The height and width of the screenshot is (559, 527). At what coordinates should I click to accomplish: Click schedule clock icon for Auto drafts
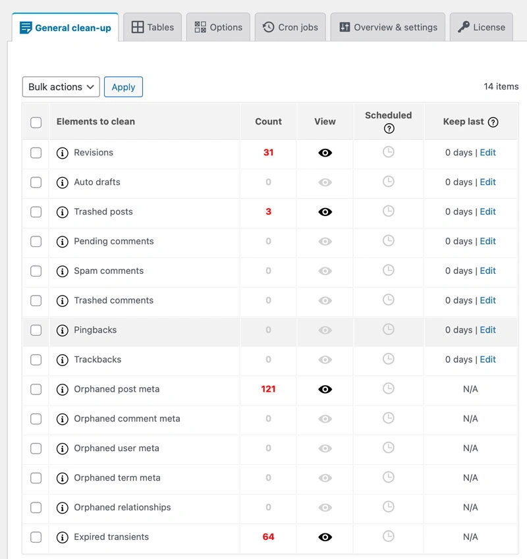pyautogui.click(x=388, y=182)
